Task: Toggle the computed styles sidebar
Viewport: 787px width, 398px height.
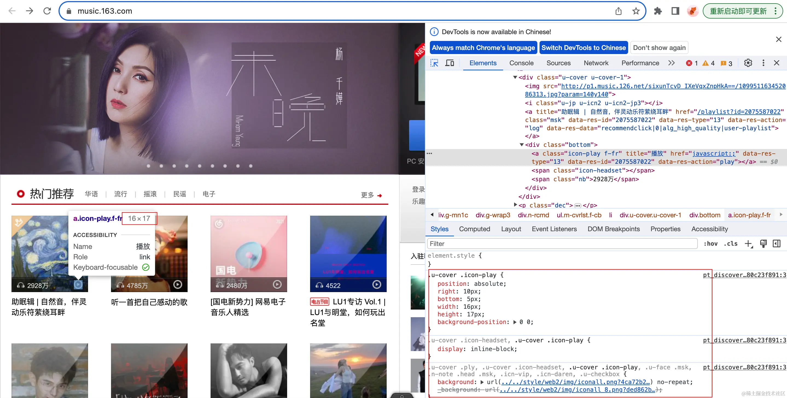Action: point(776,244)
